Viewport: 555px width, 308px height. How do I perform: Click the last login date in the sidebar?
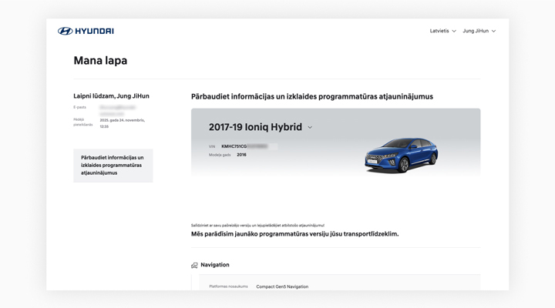coord(122,122)
